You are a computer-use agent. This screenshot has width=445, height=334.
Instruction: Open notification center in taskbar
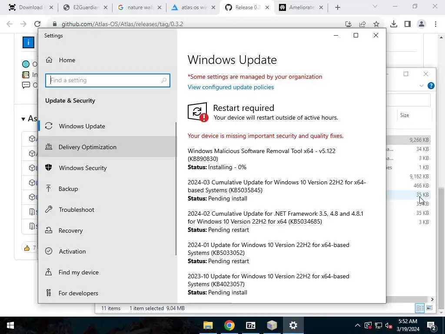[432, 325]
